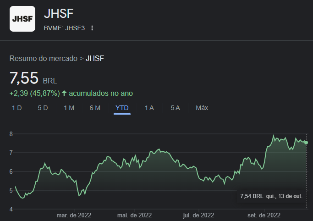Open Resumo do mercado link
This screenshot has height=221, width=313.
click(x=44, y=59)
